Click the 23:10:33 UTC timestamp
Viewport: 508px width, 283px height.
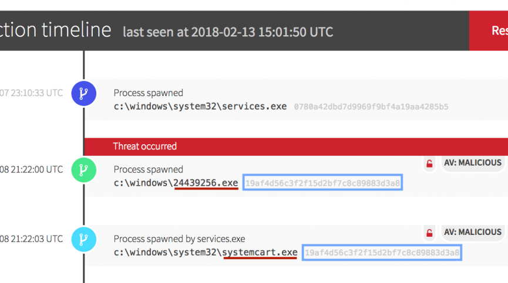[x=31, y=93]
